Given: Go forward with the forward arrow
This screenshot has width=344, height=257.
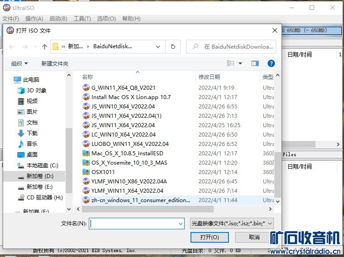Looking at the screenshot, I should click(25, 46).
